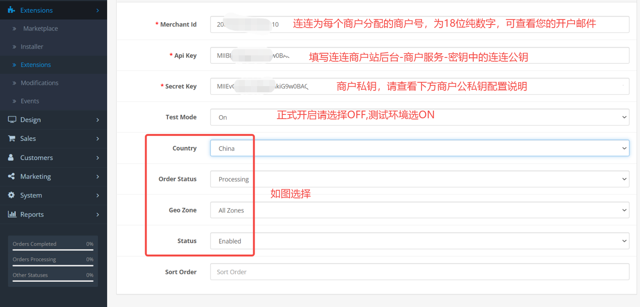Screen dimensions: 640x307
Task: Collapse the Extensions menu chevron
Action: click(98, 10)
